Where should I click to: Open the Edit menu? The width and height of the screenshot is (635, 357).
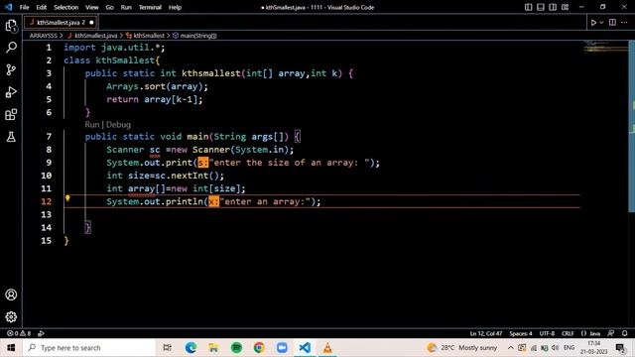tap(42, 7)
